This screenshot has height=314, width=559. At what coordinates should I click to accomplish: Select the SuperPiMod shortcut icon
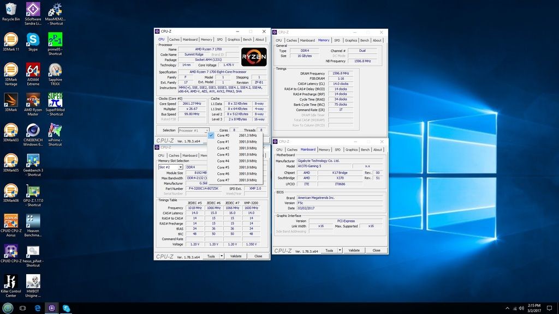pyautogui.click(x=55, y=104)
